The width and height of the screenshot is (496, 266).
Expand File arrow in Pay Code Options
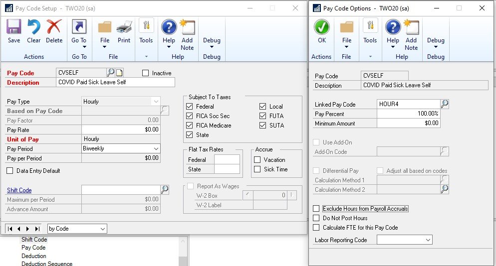pos(346,47)
